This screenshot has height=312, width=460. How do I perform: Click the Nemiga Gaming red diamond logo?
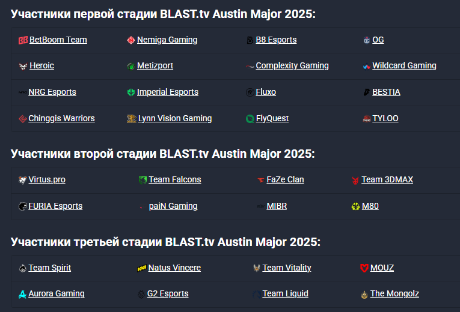[131, 40]
